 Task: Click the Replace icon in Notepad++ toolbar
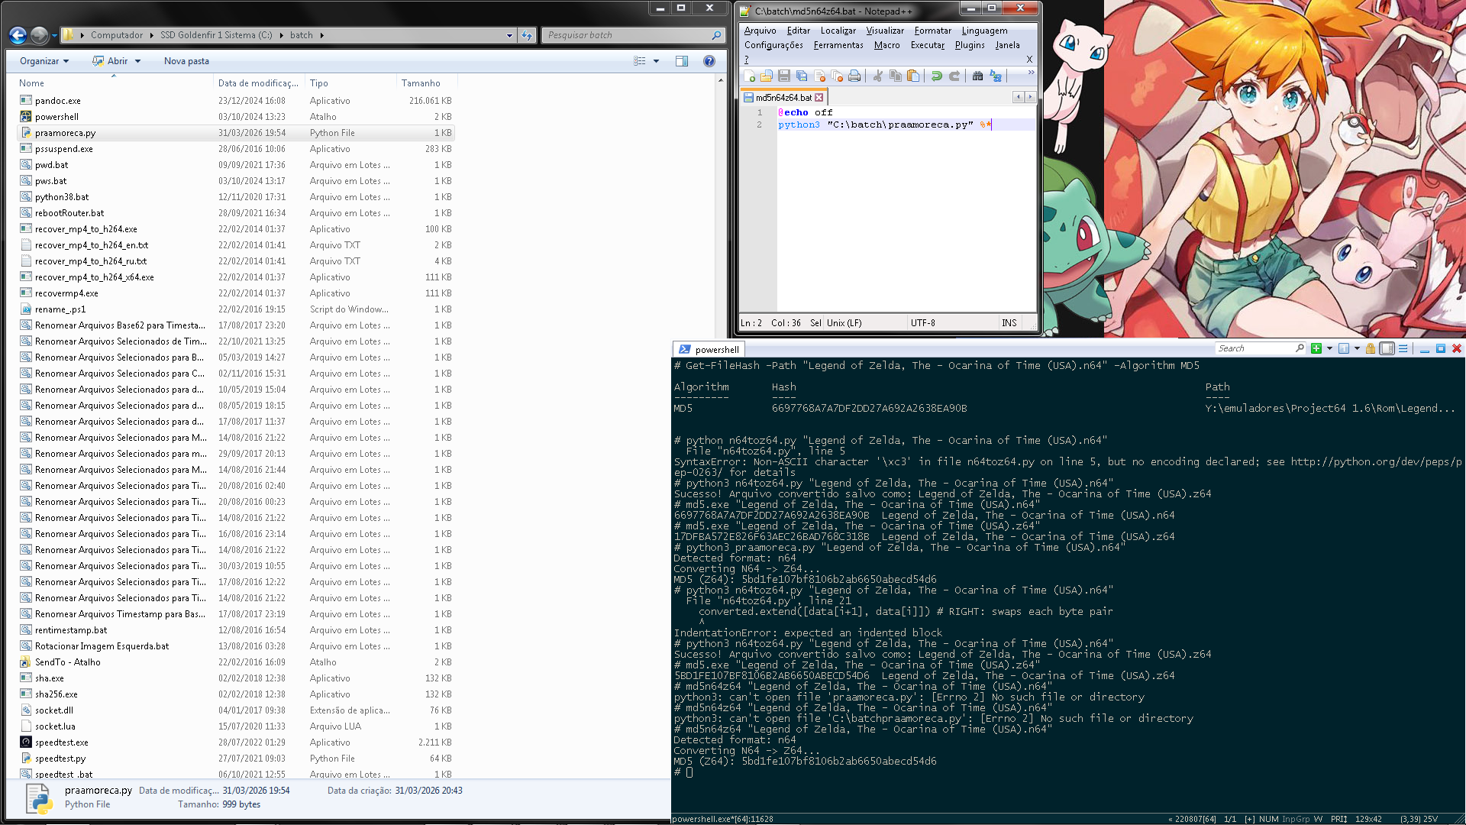tap(995, 76)
